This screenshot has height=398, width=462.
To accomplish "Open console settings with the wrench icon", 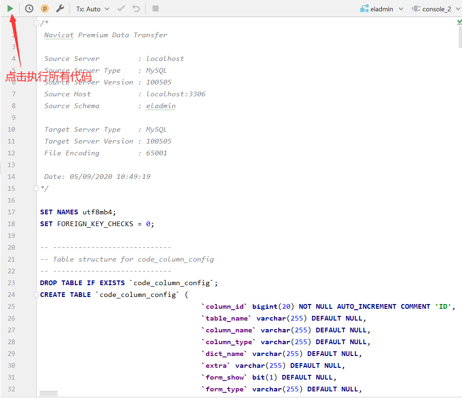I will click(x=60, y=8).
